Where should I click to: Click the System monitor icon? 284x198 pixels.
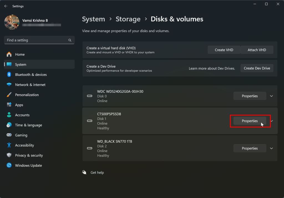9,64
